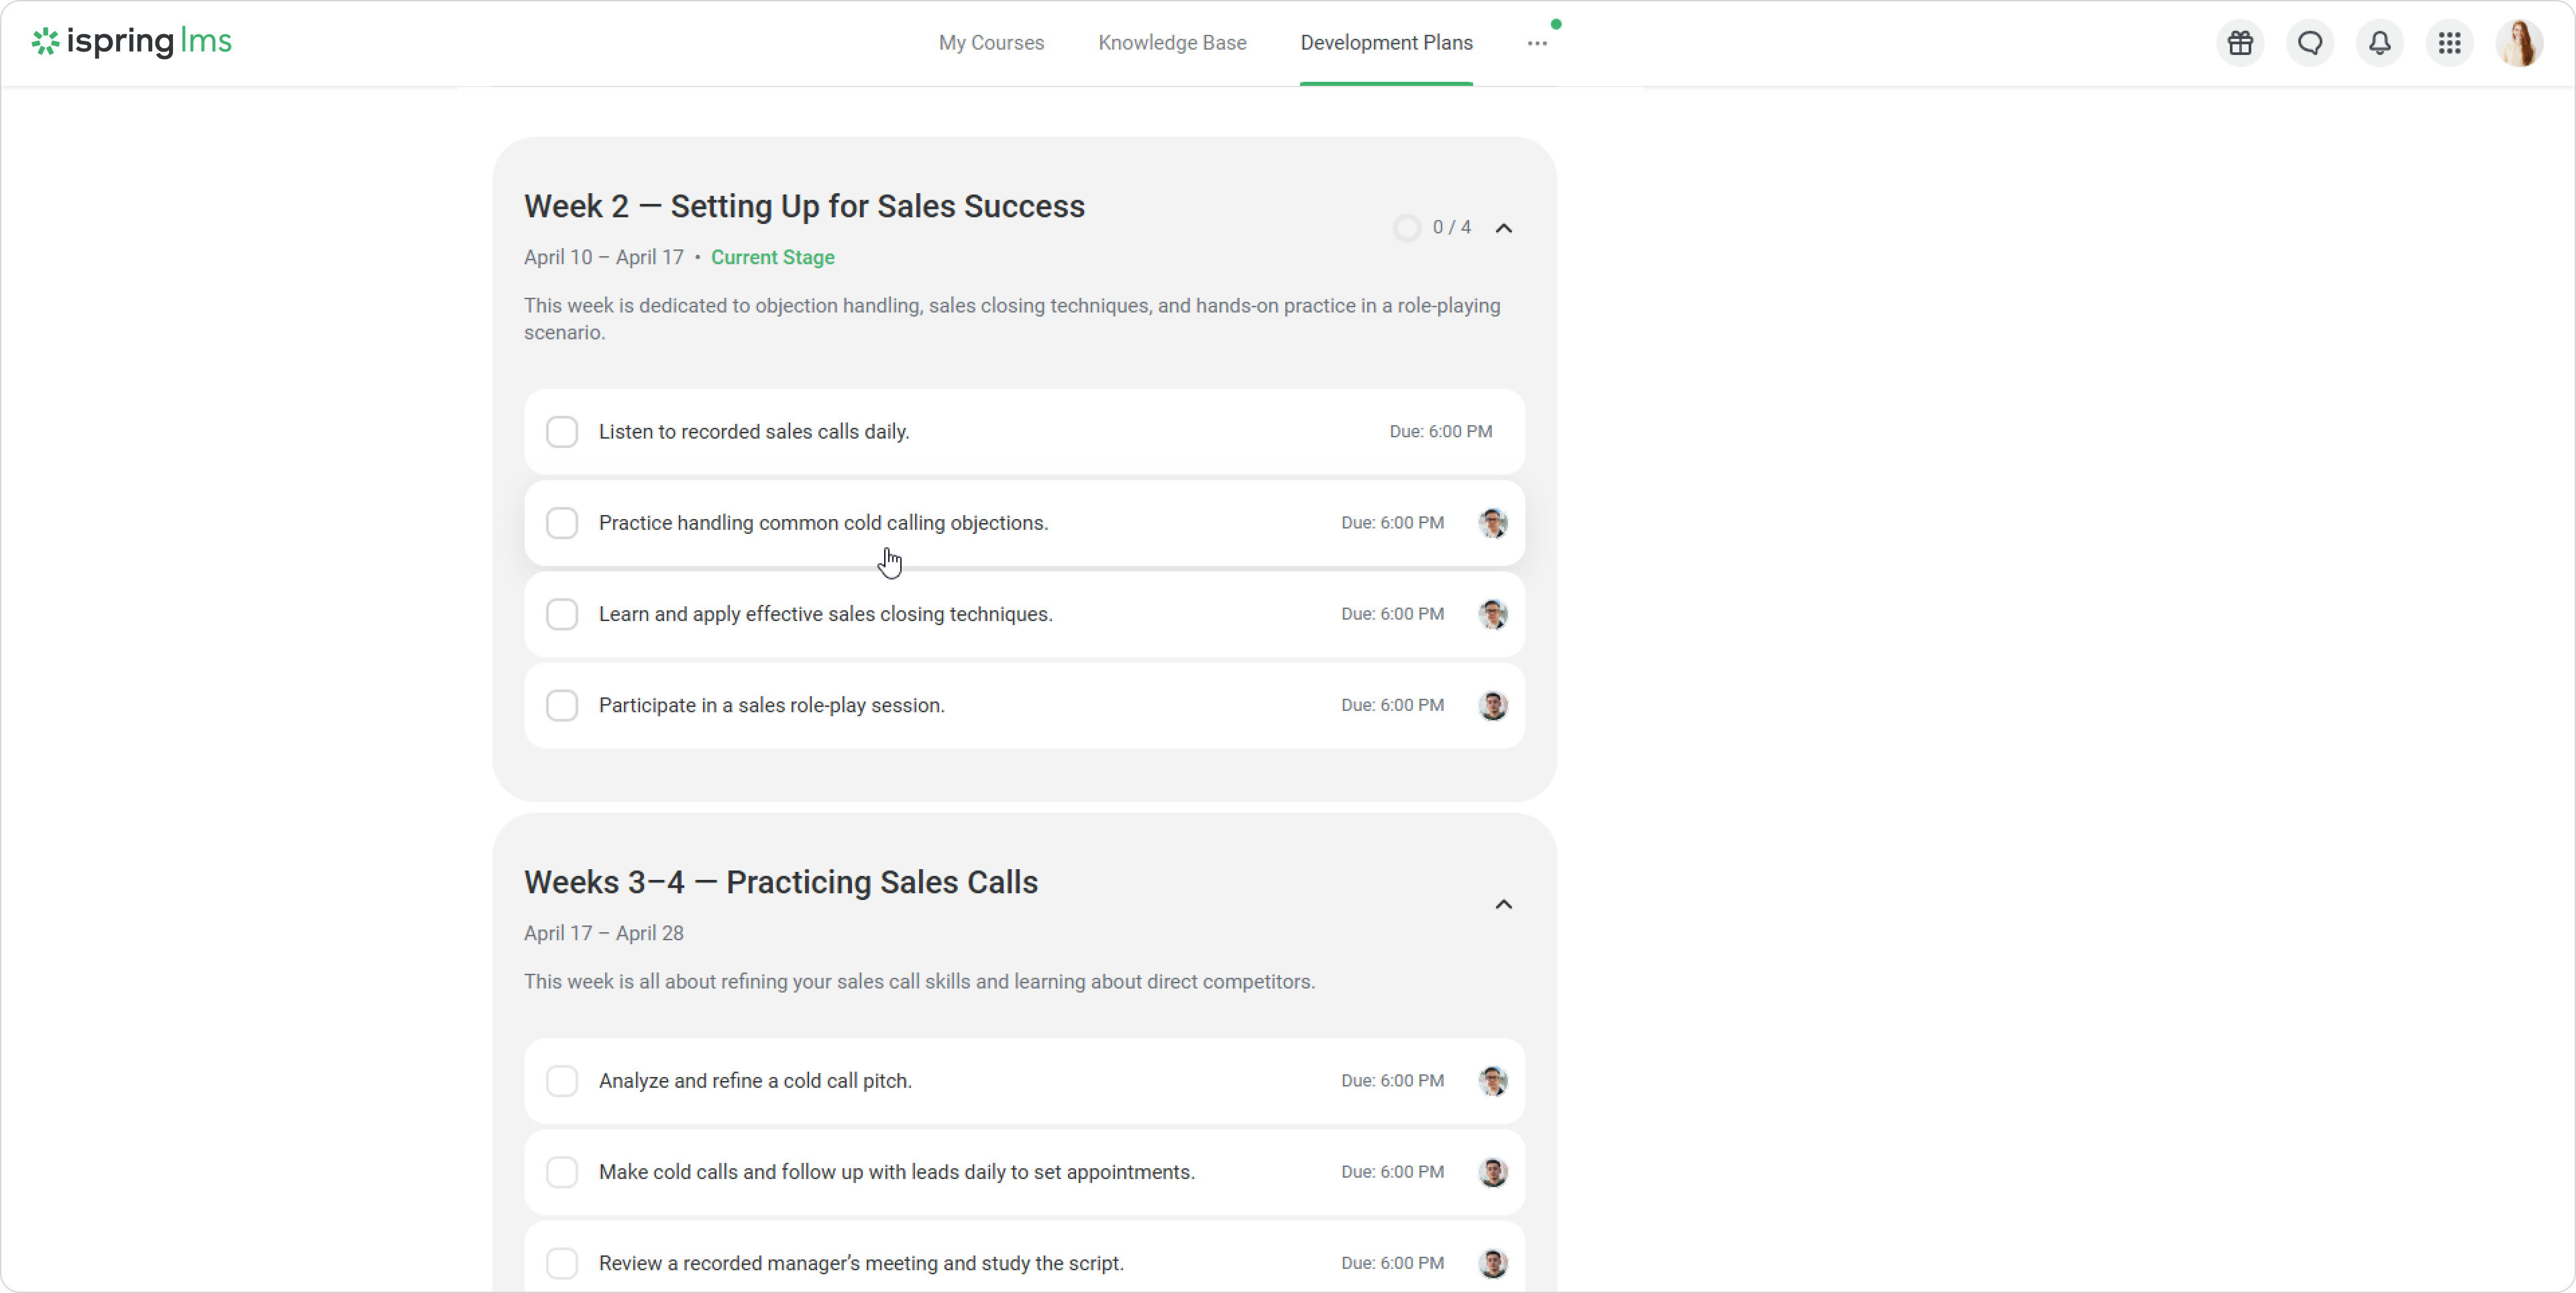Open task 'Learn and apply effective sales closing techniques'
The width and height of the screenshot is (2576, 1293).
pyautogui.click(x=825, y=614)
